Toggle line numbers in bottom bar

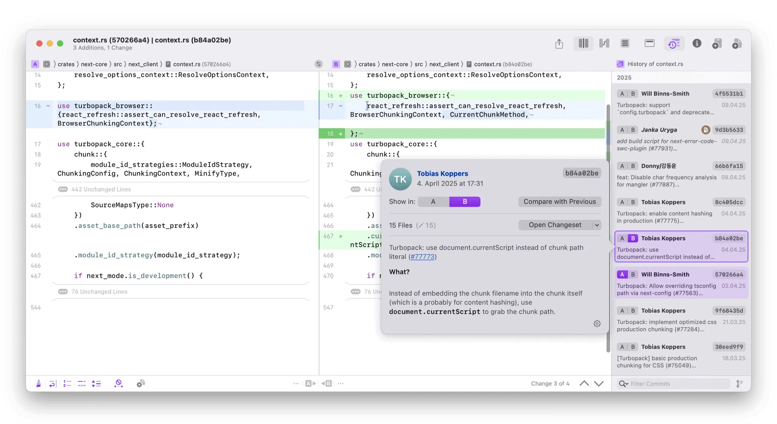tap(67, 383)
